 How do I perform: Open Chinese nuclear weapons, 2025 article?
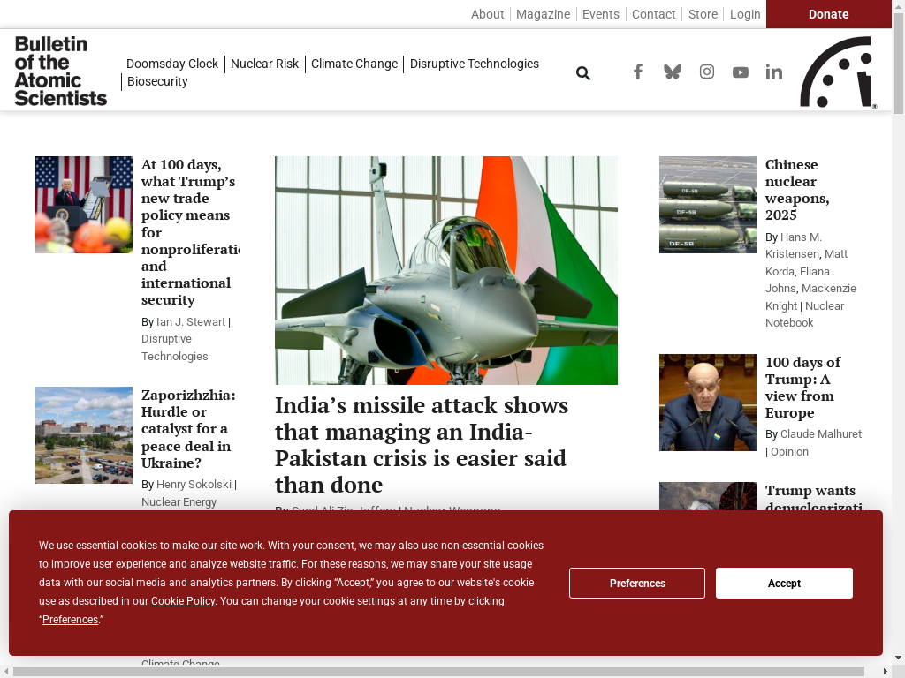pos(798,190)
